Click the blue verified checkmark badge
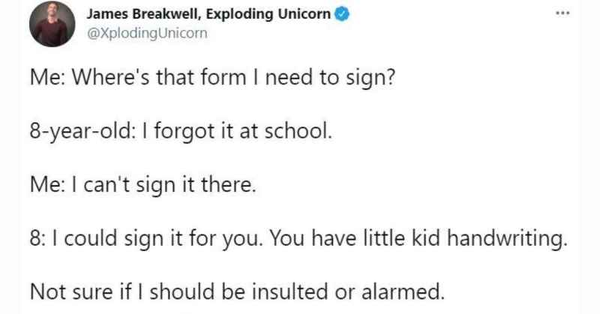The width and height of the screenshot is (600, 314). pyautogui.click(x=342, y=14)
